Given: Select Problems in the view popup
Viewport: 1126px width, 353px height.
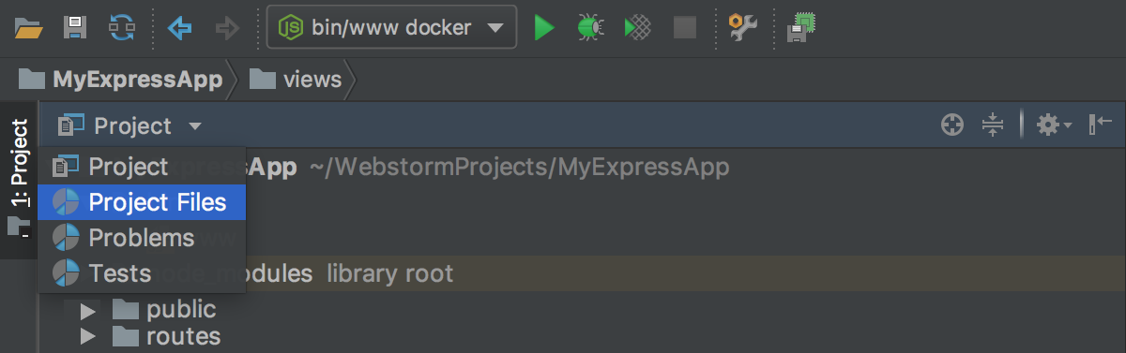Looking at the screenshot, I should coord(142,238).
